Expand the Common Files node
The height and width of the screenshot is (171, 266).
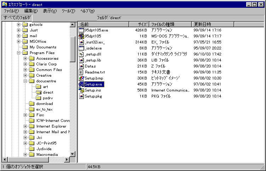(25, 70)
